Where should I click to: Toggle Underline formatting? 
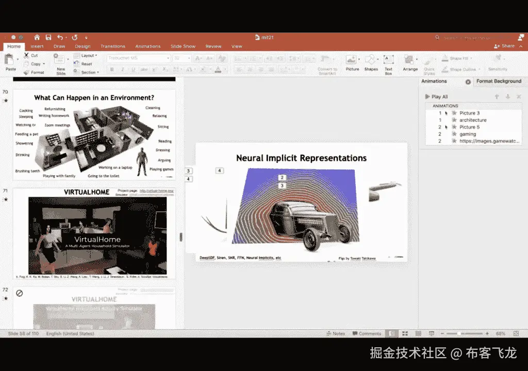[134, 70]
